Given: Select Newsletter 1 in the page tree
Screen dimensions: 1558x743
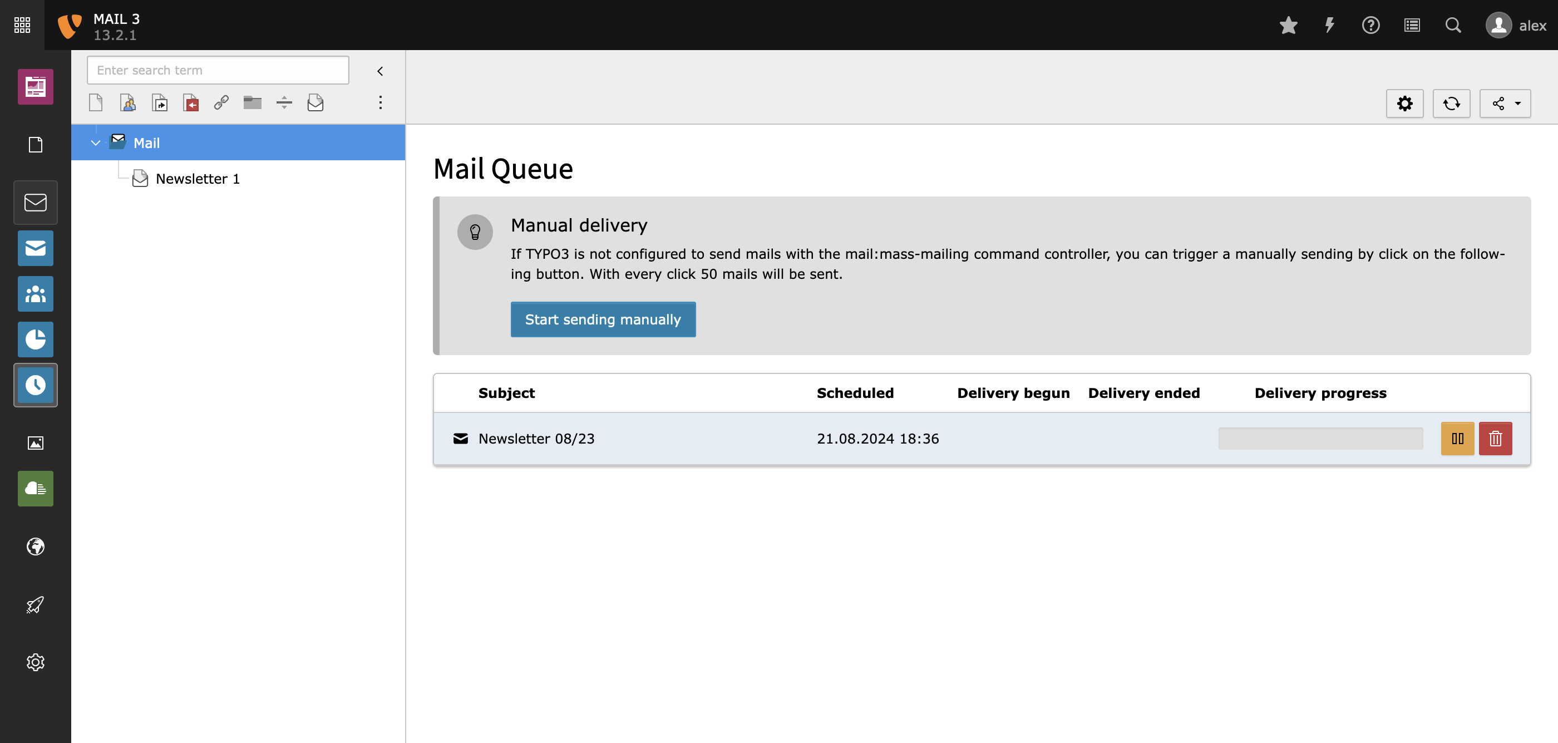Looking at the screenshot, I should (197, 179).
